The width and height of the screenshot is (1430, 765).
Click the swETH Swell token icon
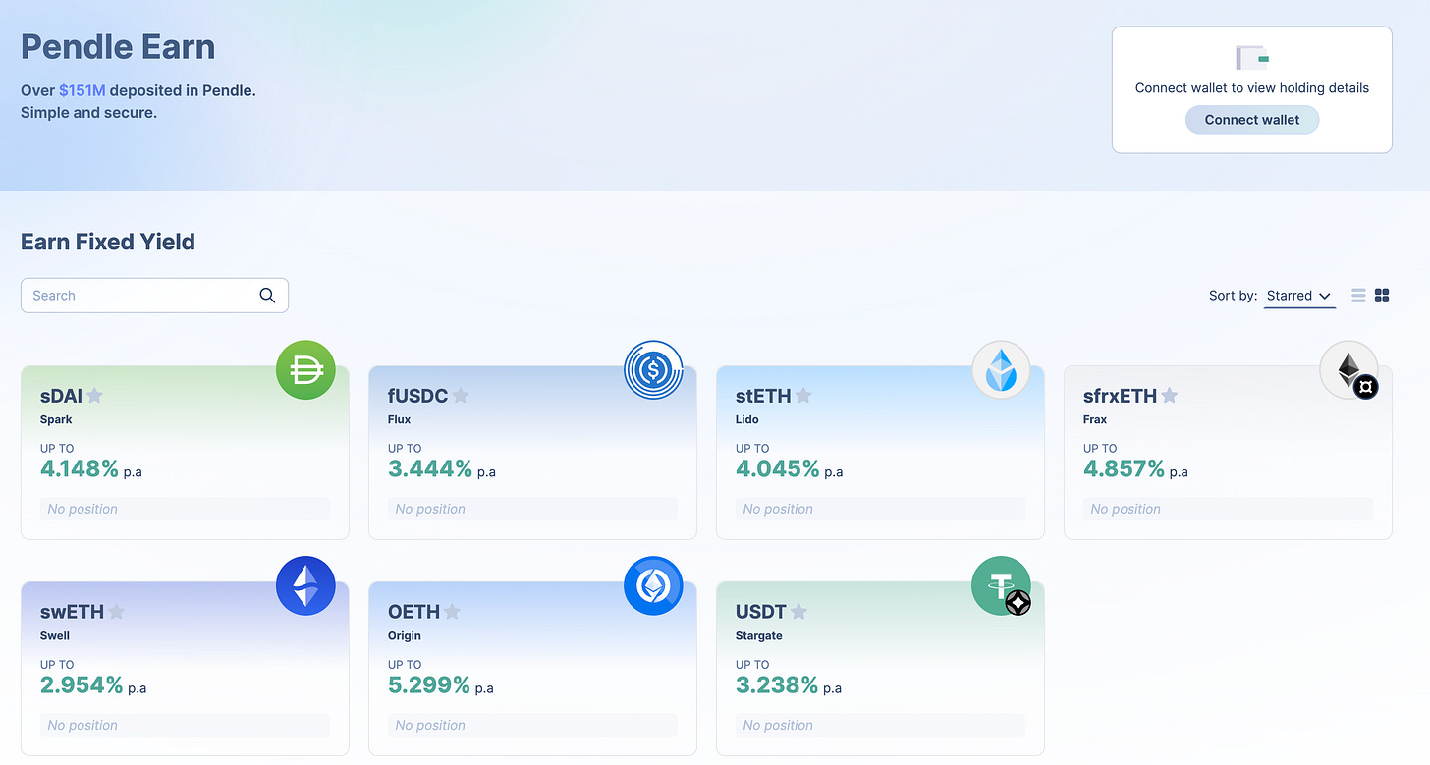(305, 586)
